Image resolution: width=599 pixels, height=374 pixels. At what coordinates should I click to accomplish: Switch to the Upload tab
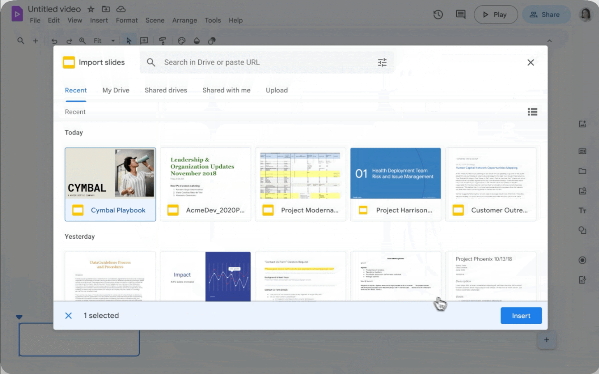coord(276,90)
